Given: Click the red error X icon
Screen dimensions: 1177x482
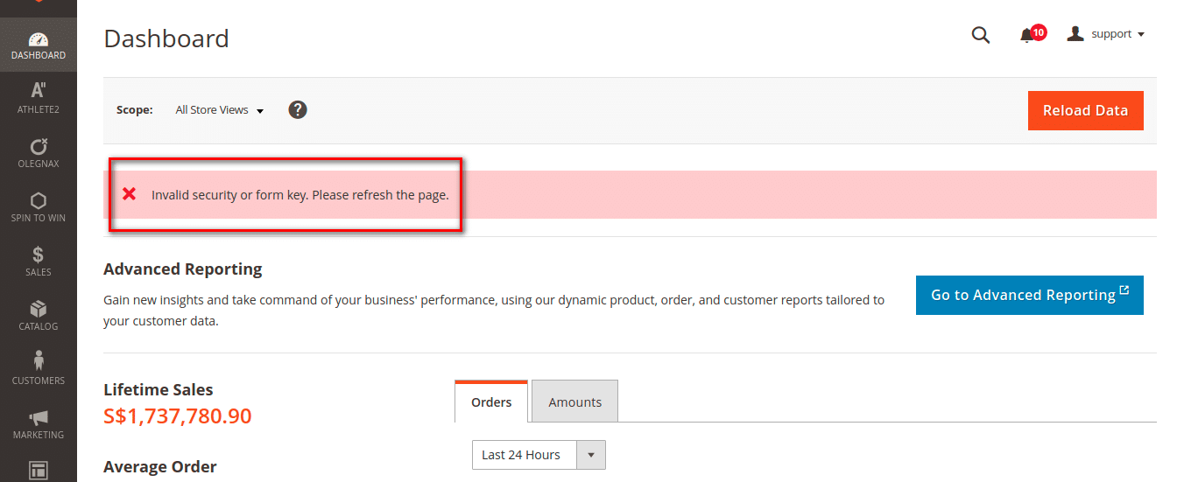Looking at the screenshot, I should pyautogui.click(x=130, y=194).
